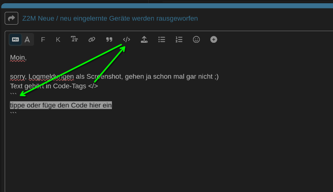The width and height of the screenshot is (333, 192).
Task: Insert a hyperlink using the chain icon
Action: tap(92, 40)
